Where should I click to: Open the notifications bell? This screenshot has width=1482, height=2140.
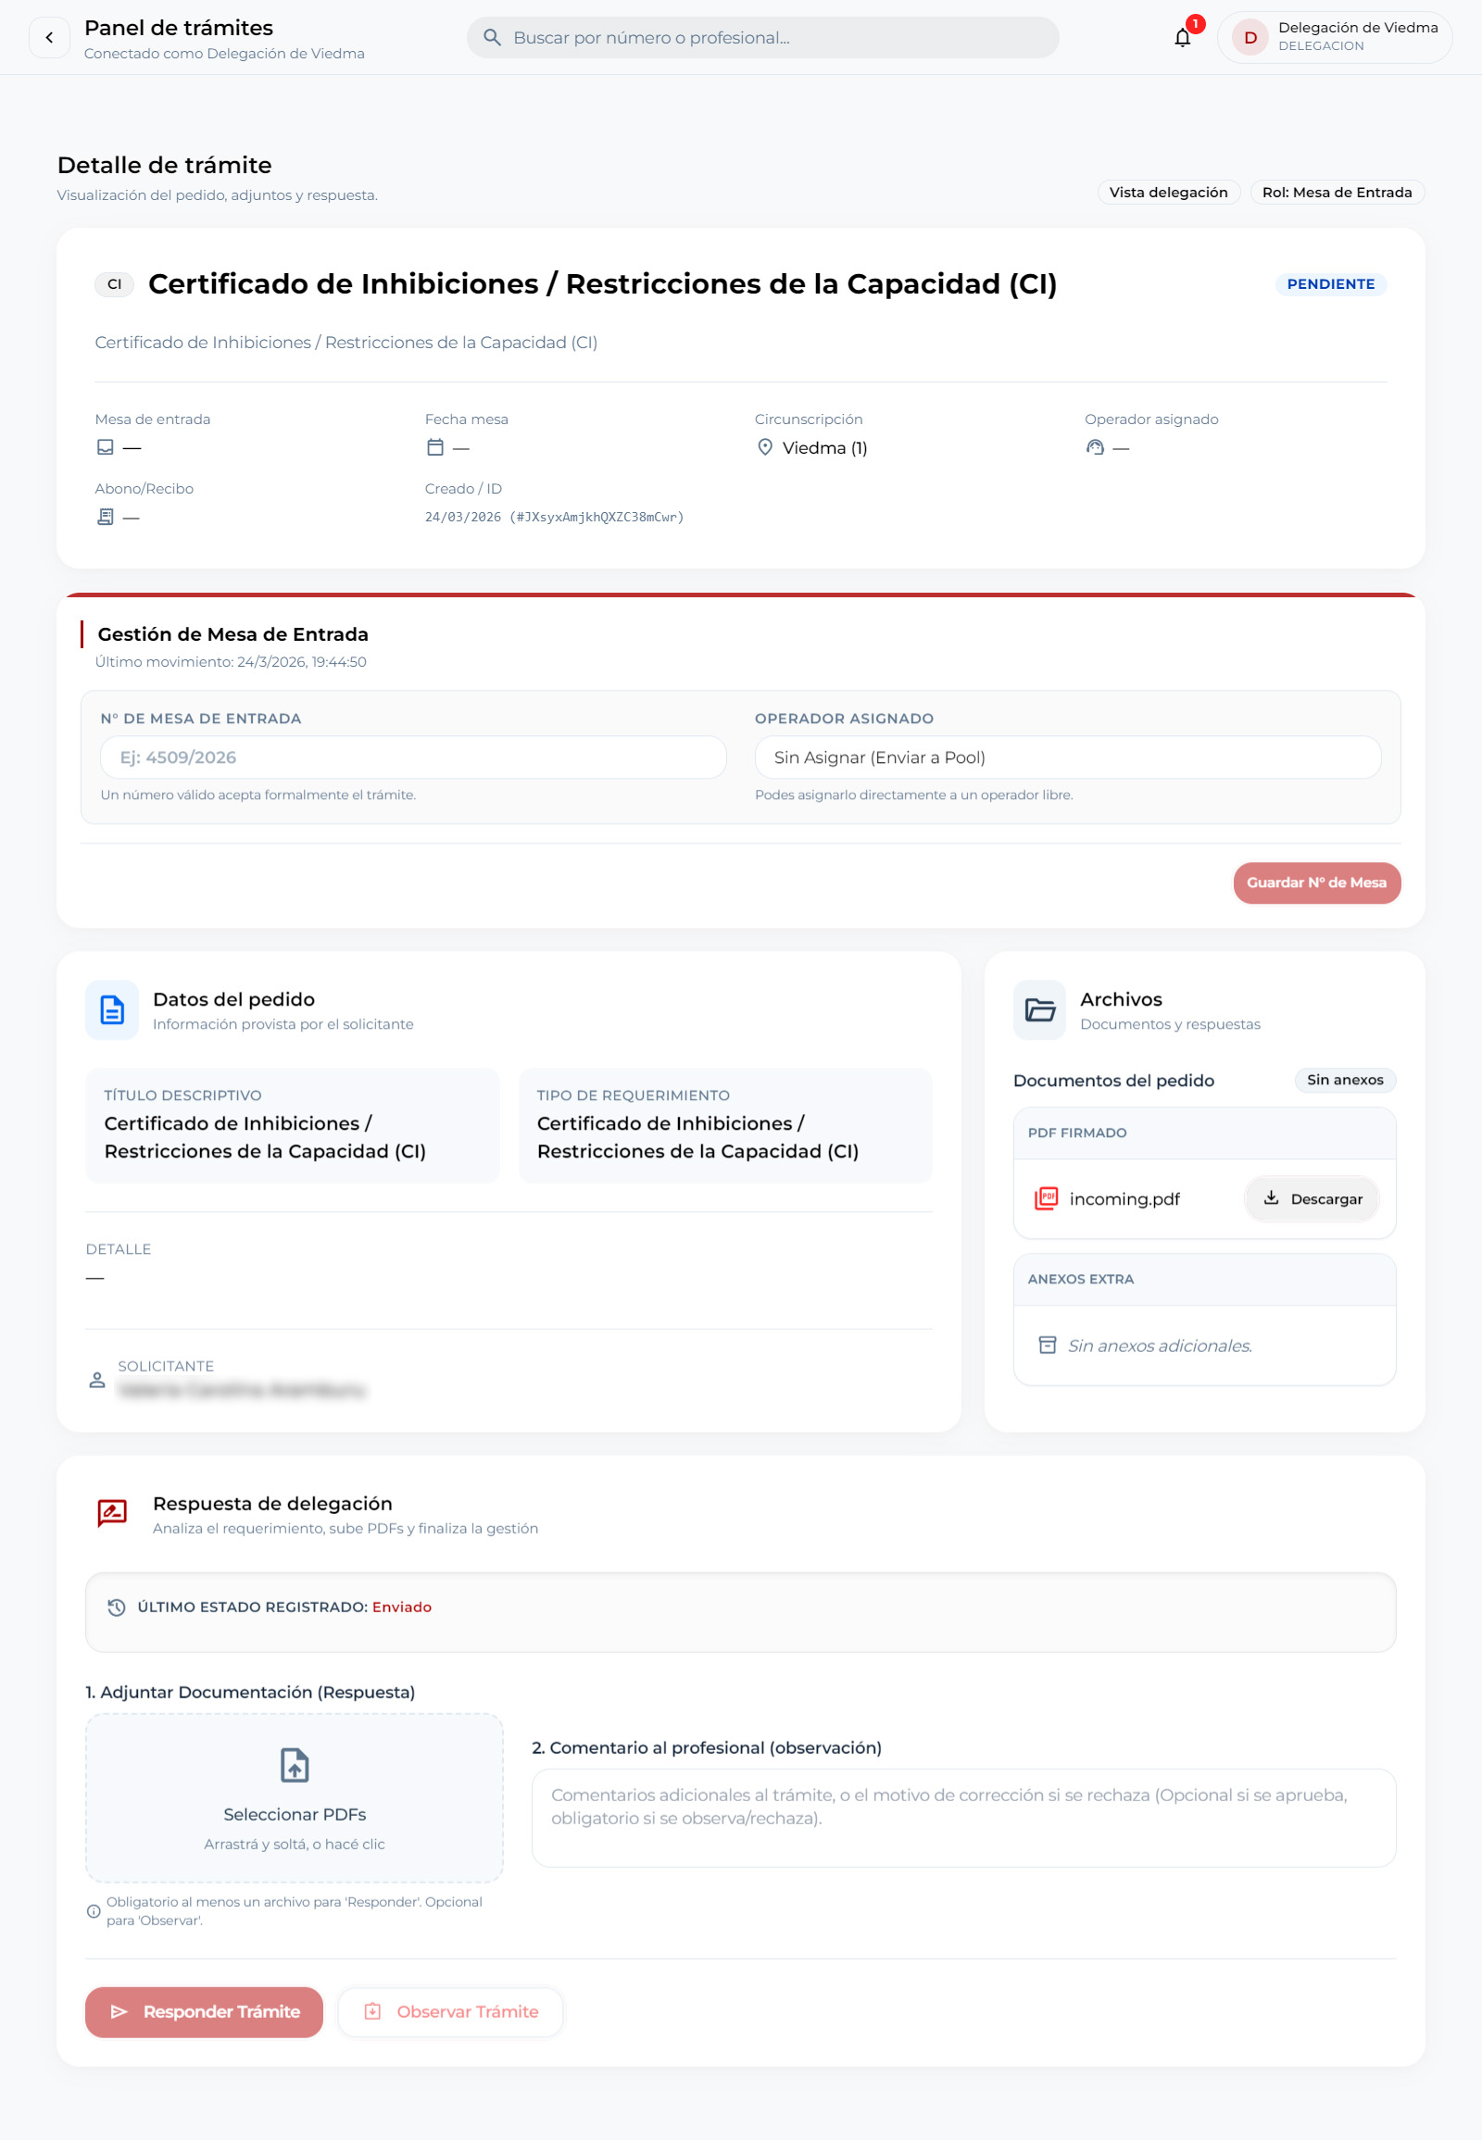point(1182,38)
